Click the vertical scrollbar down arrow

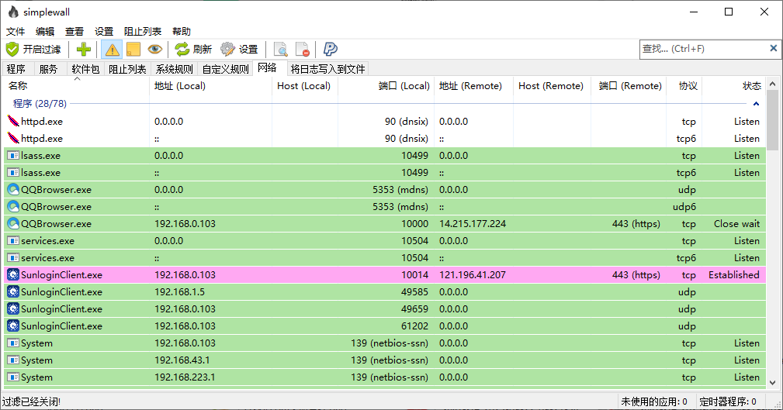click(x=772, y=381)
